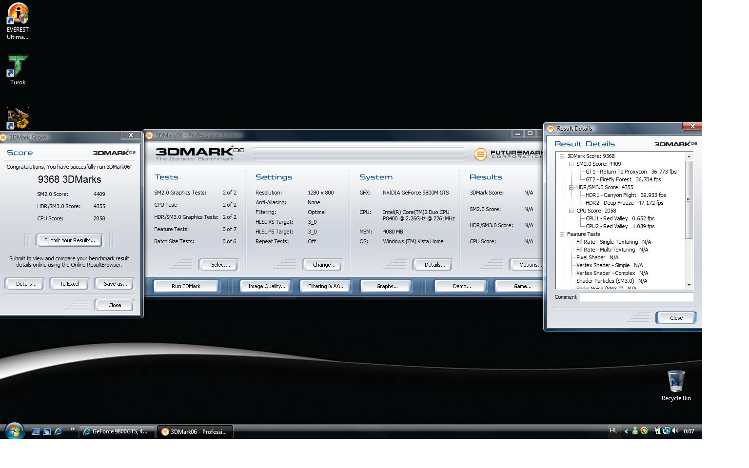
Task: Close Result Details with Close button
Action: [676, 318]
